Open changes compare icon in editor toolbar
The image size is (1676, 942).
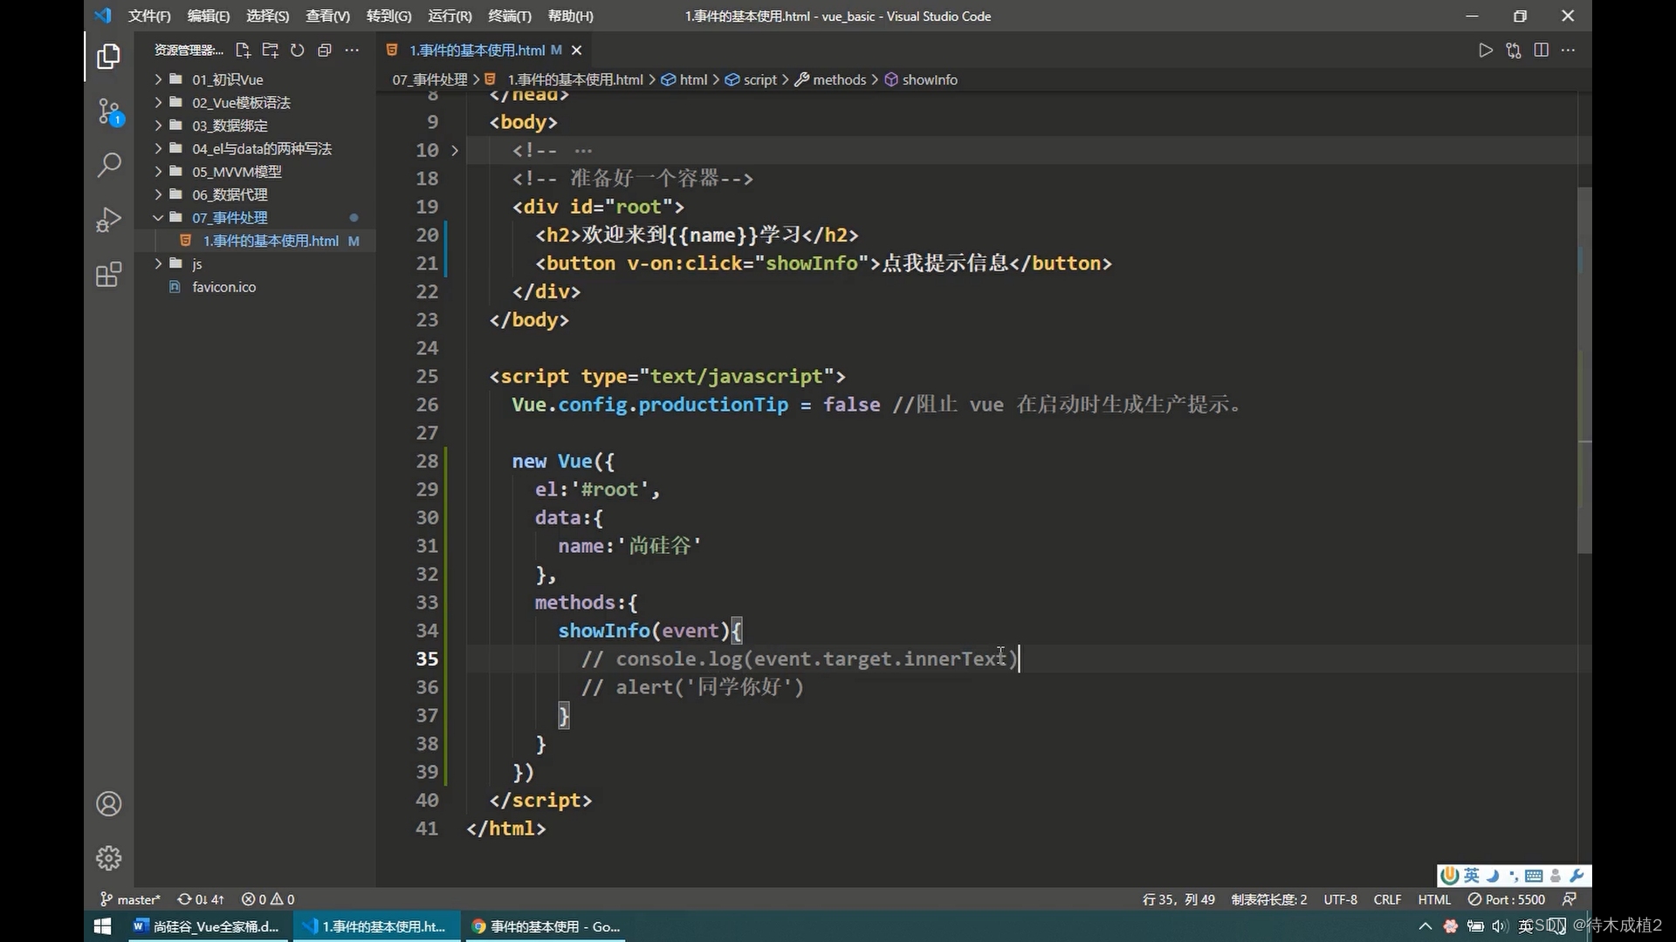tap(1514, 51)
